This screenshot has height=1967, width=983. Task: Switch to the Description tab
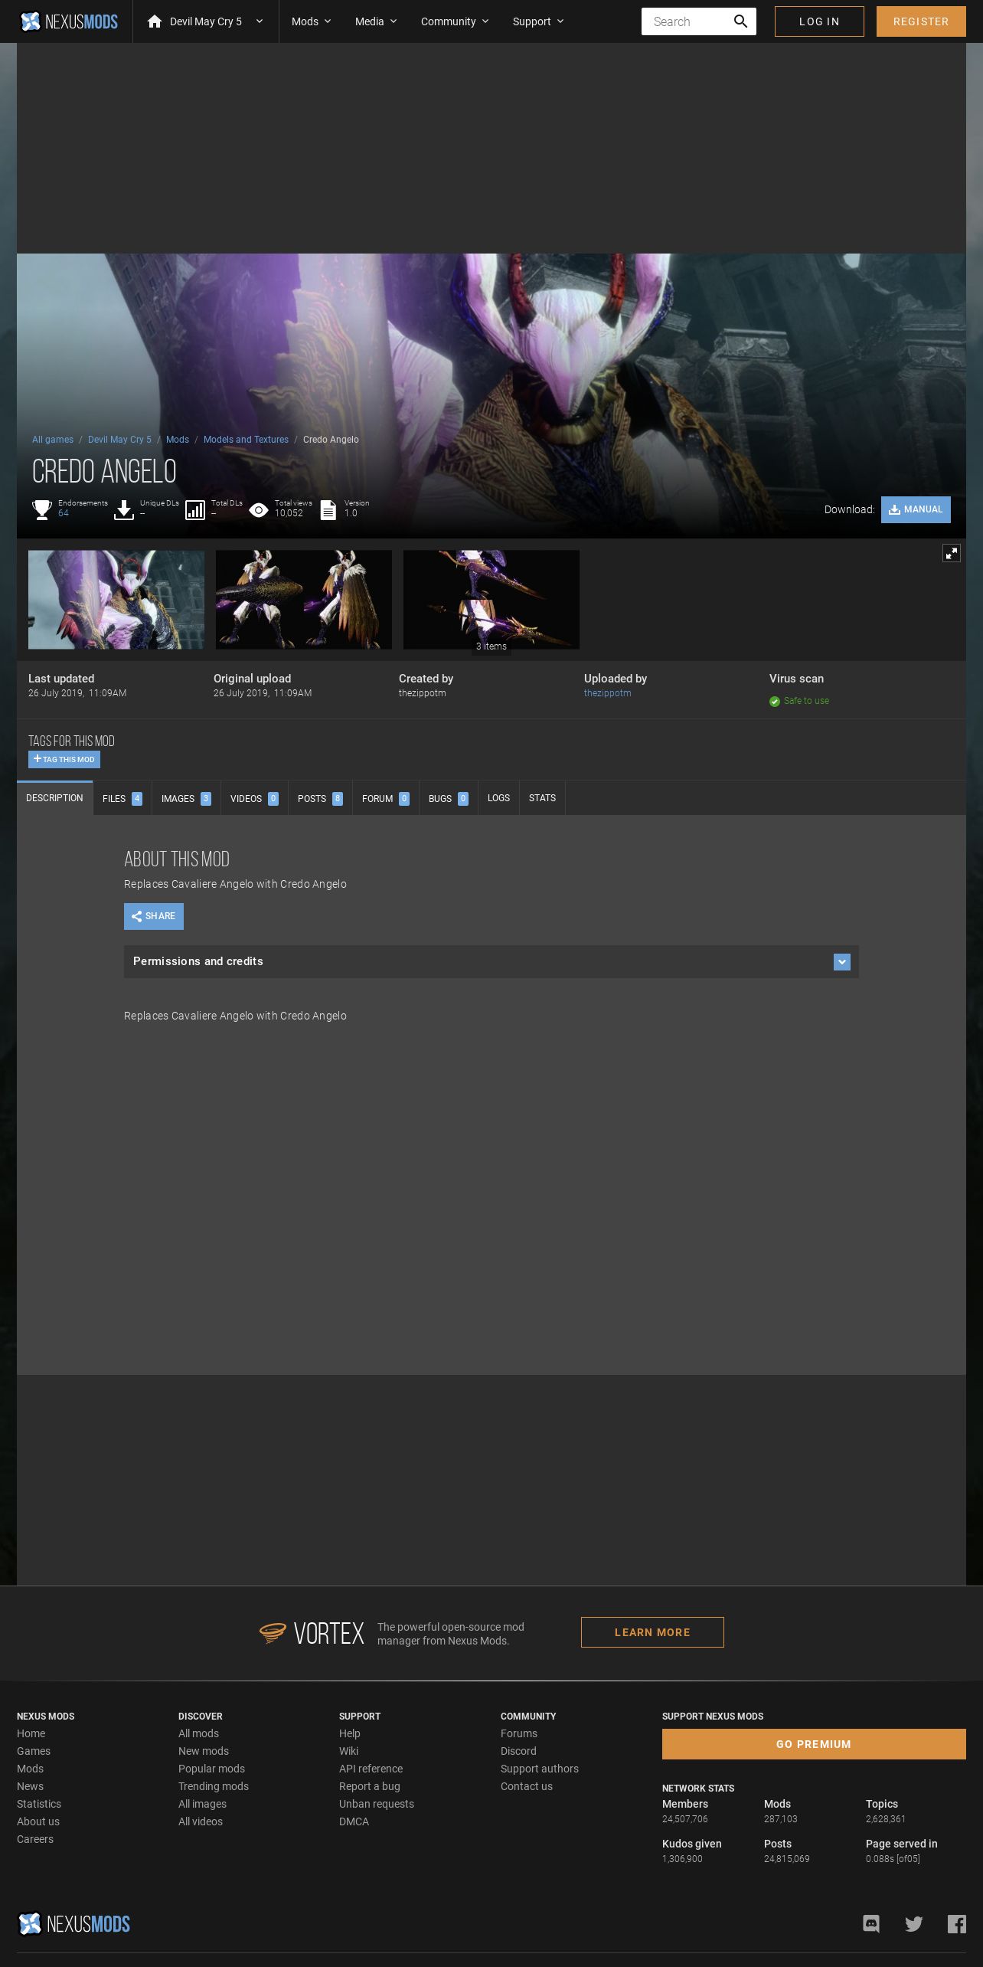54,798
